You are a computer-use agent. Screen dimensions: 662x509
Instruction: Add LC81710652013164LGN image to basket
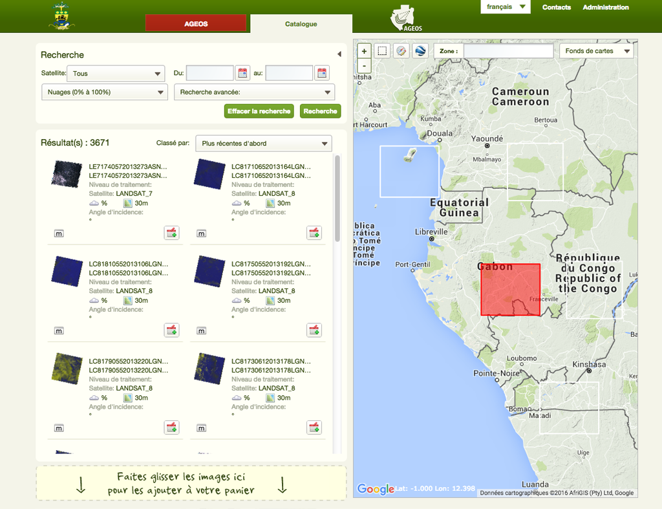[x=314, y=233]
